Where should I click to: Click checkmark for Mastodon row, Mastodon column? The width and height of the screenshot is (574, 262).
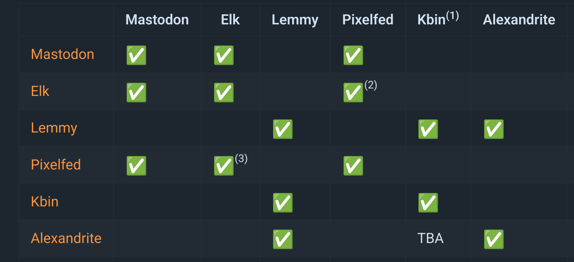click(x=137, y=55)
